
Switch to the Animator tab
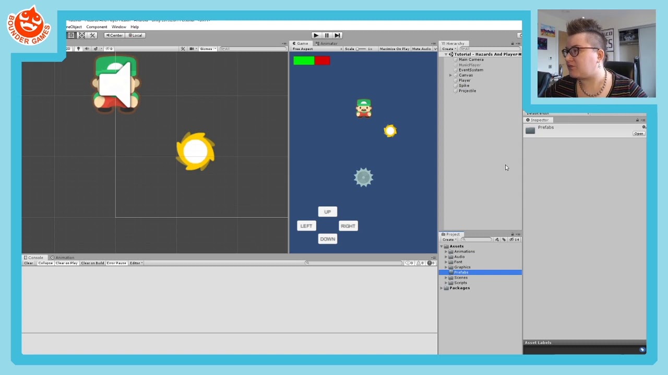[x=327, y=44]
